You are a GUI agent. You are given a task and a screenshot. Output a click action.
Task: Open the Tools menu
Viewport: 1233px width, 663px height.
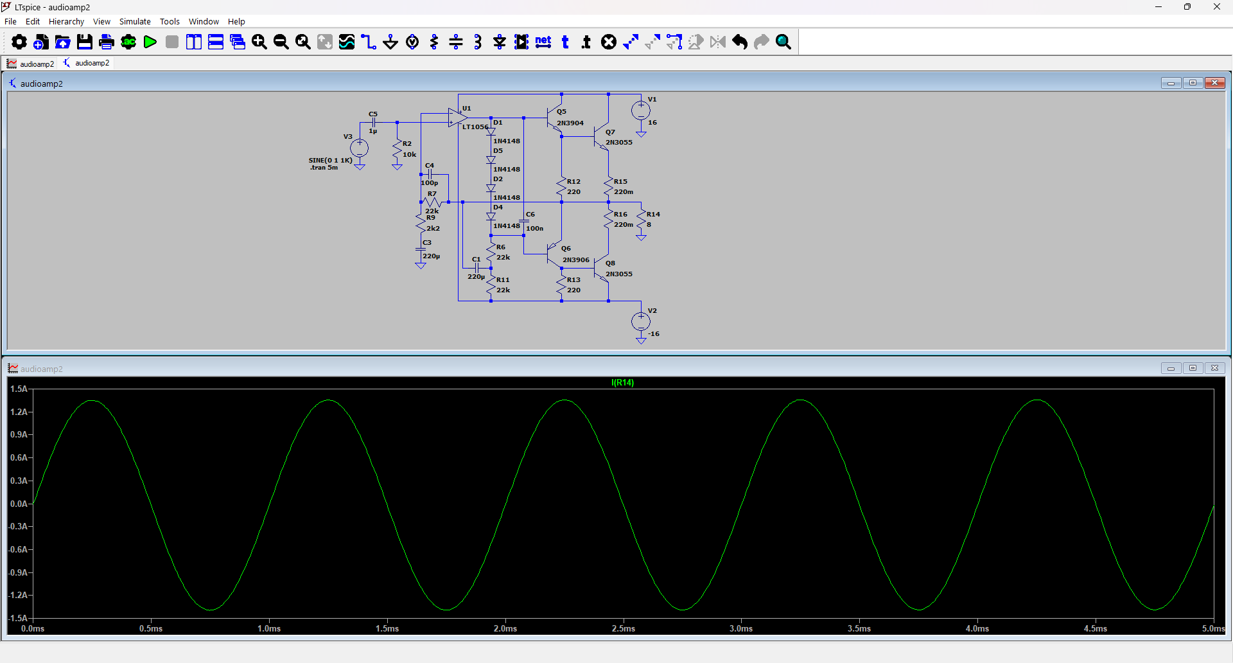170,21
